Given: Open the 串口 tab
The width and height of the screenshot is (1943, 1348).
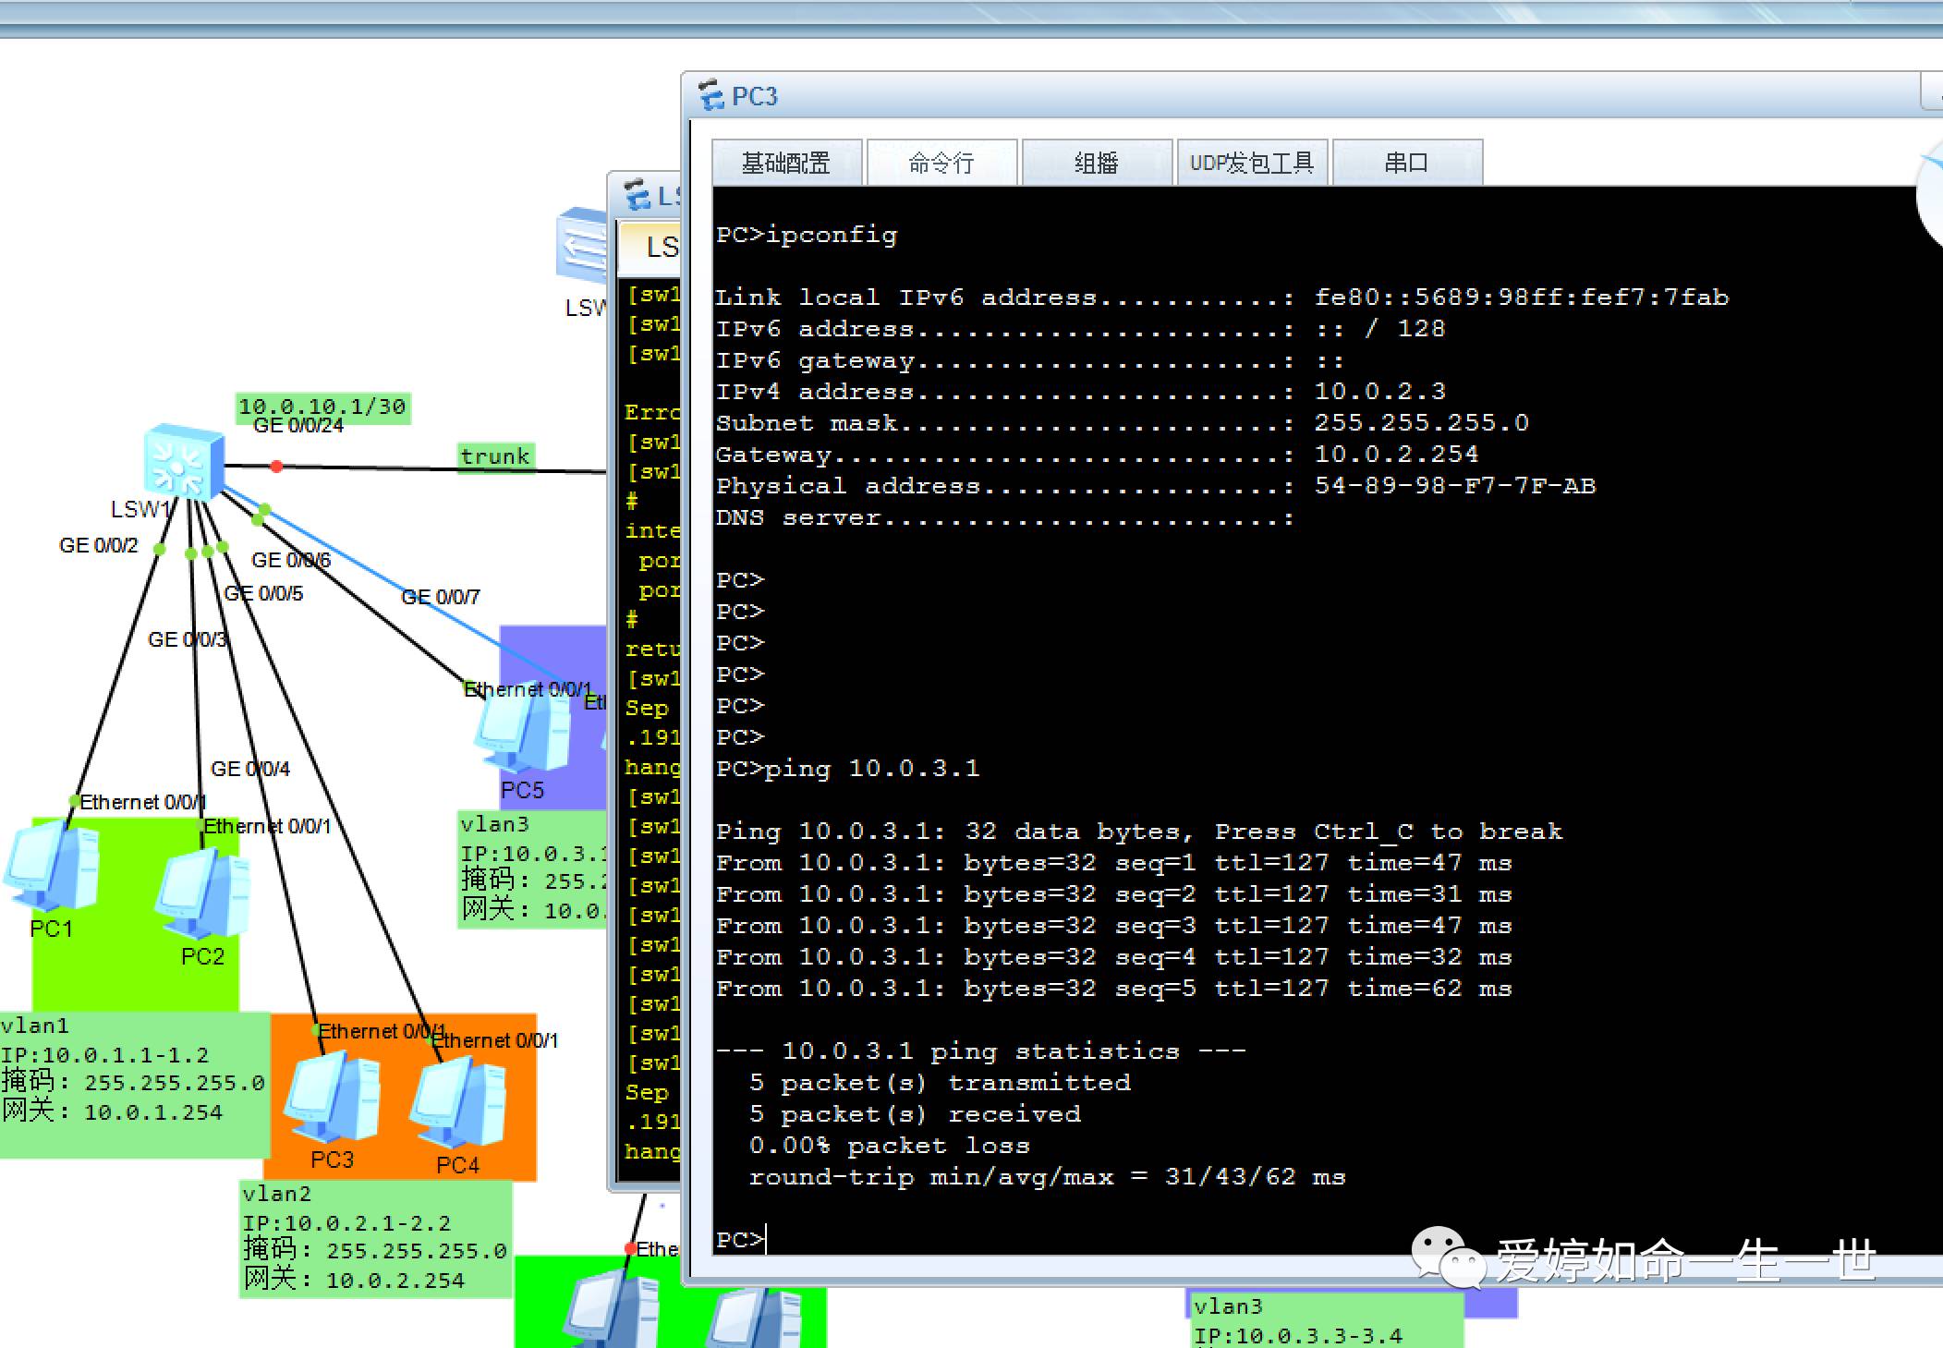Looking at the screenshot, I should (x=1407, y=164).
